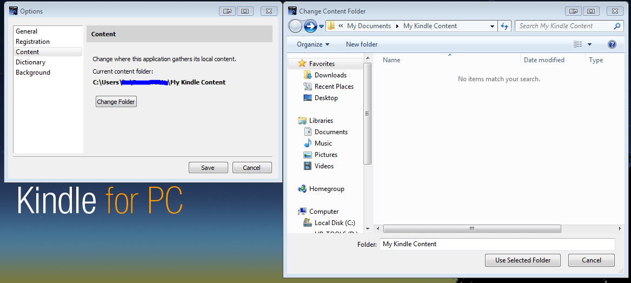The width and height of the screenshot is (631, 283).
Task: Open the recent locations dropdown arrow
Action: pyautogui.click(x=322, y=27)
